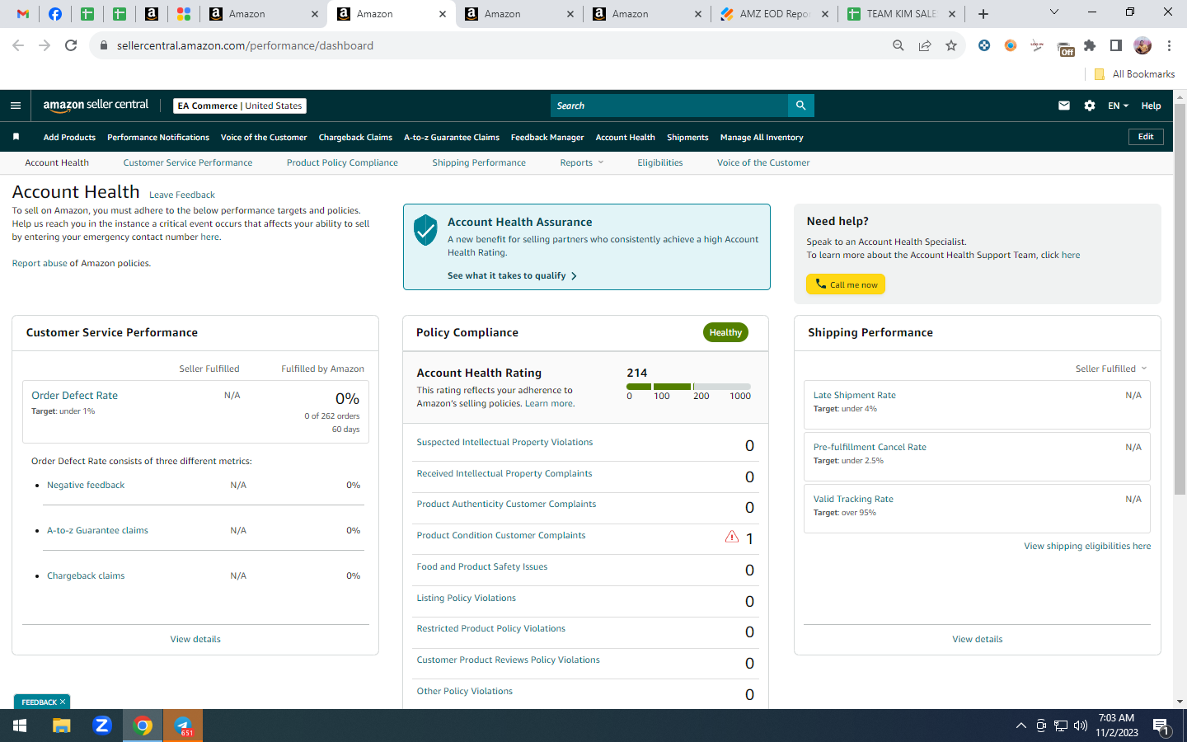
Task: Close the Feedback tab with its X
Action: tap(63, 702)
